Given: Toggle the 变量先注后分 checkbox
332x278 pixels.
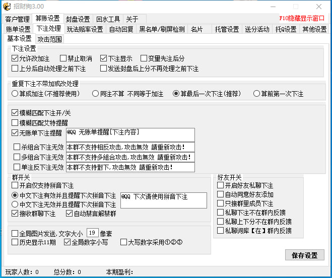Looking at the screenshot, I should (x=144, y=58).
